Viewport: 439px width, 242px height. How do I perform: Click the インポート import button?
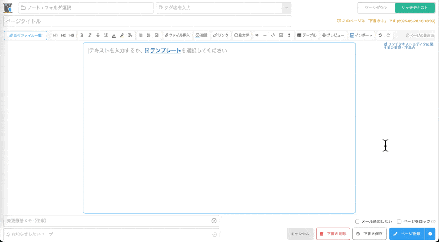(361, 35)
